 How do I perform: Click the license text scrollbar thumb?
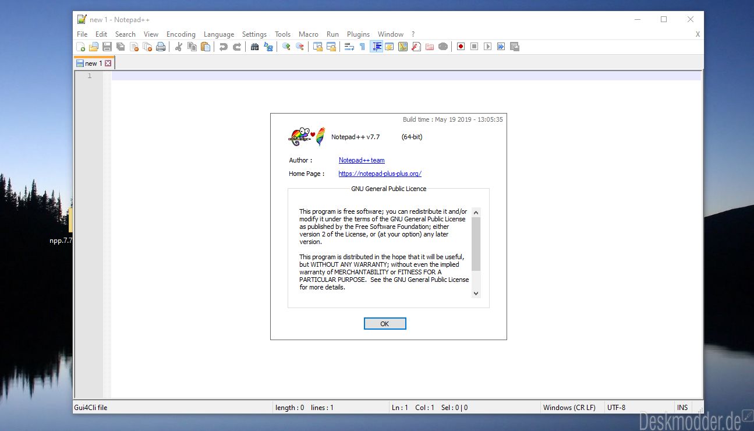pos(476,244)
